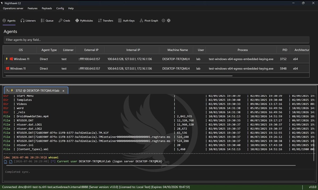Select the 3752 @ DESKTOP-TR7QMLH\lab console tab
The width and height of the screenshot is (318, 190).
tap(36, 91)
